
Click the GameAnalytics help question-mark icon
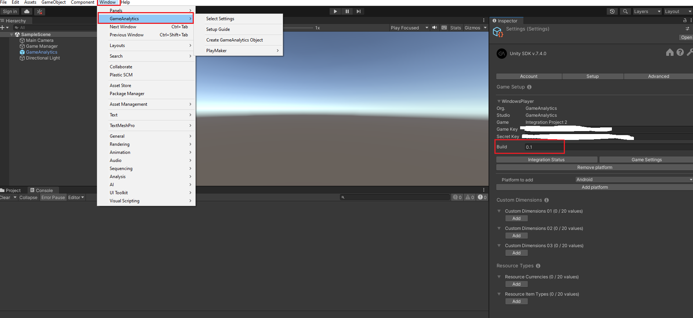680,53
